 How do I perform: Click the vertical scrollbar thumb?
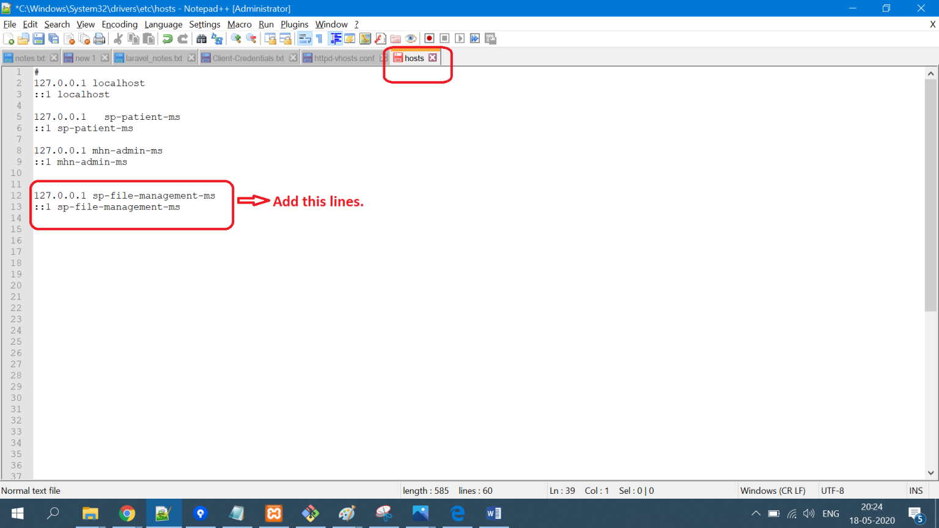tap(930, 195)
